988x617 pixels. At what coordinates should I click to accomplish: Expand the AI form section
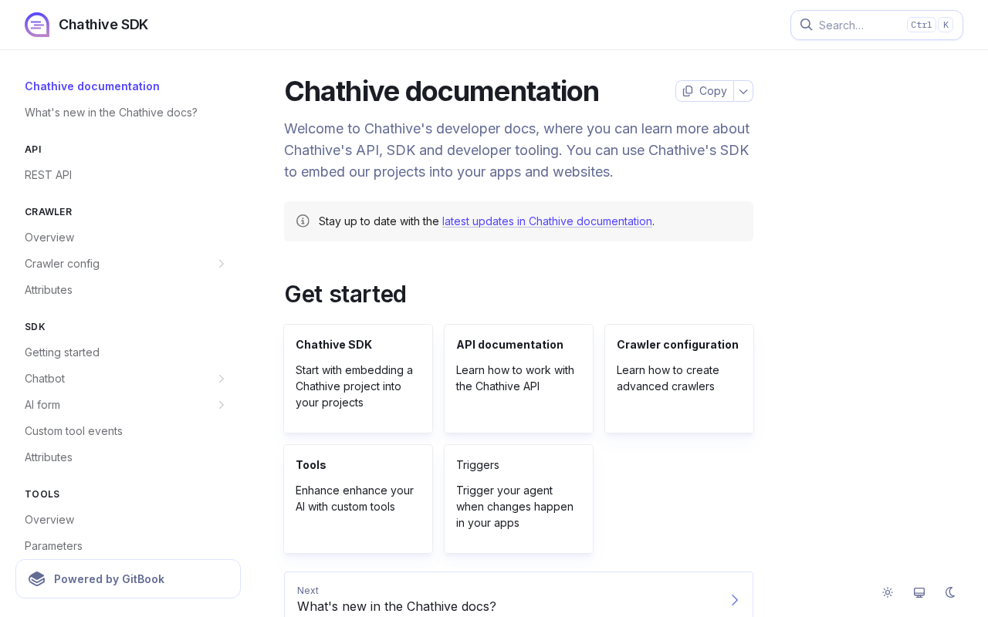coord(222,405)
